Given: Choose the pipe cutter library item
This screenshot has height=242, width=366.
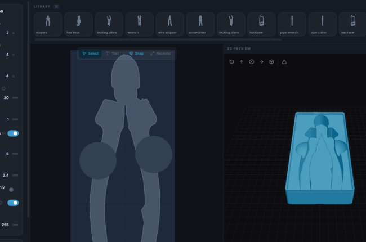Looking at the screenshot, I should tap(322, 24).
